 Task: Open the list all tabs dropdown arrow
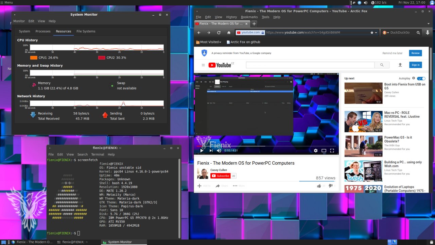click(x=429, y=24)
